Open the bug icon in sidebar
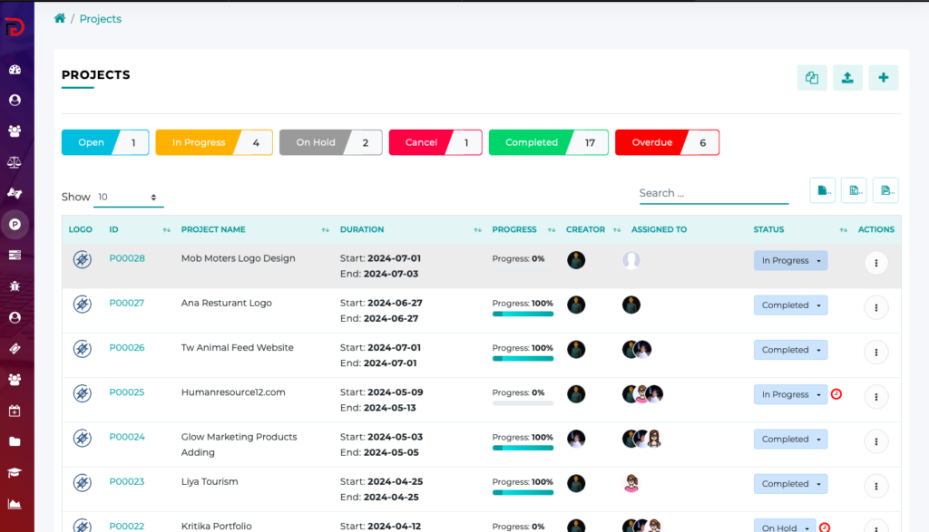 pos(15,286)
